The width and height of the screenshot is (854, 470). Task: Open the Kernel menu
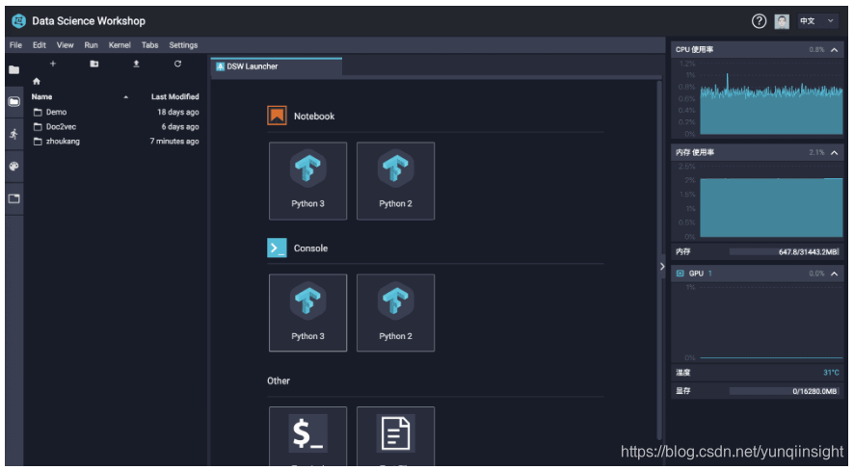[120, 45]
